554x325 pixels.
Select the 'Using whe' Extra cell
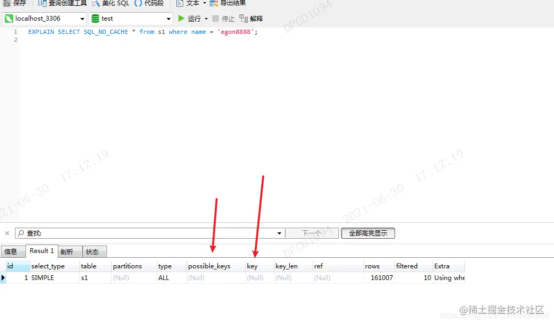click(449, 278)
